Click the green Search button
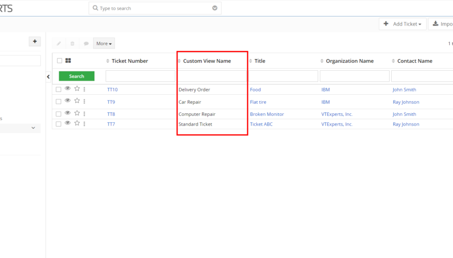This screenshot has width=453, height=258. (x=77, y=76)
